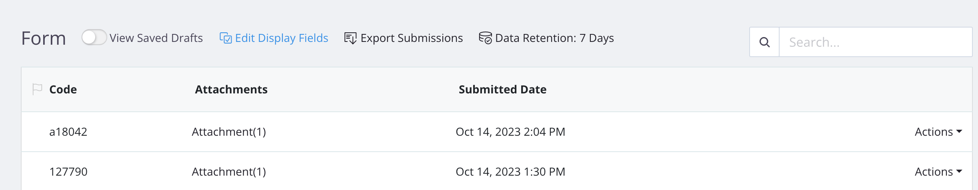Viewport: 978px width, 190px height.
Task: Sort by the Code column header
Action: coord(63,89)
